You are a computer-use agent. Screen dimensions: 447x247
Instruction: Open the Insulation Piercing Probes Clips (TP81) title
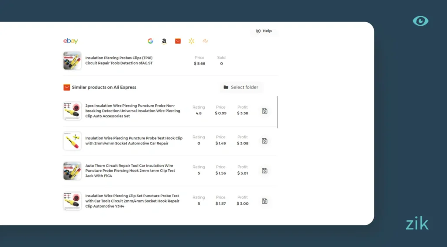click(119, 60)
